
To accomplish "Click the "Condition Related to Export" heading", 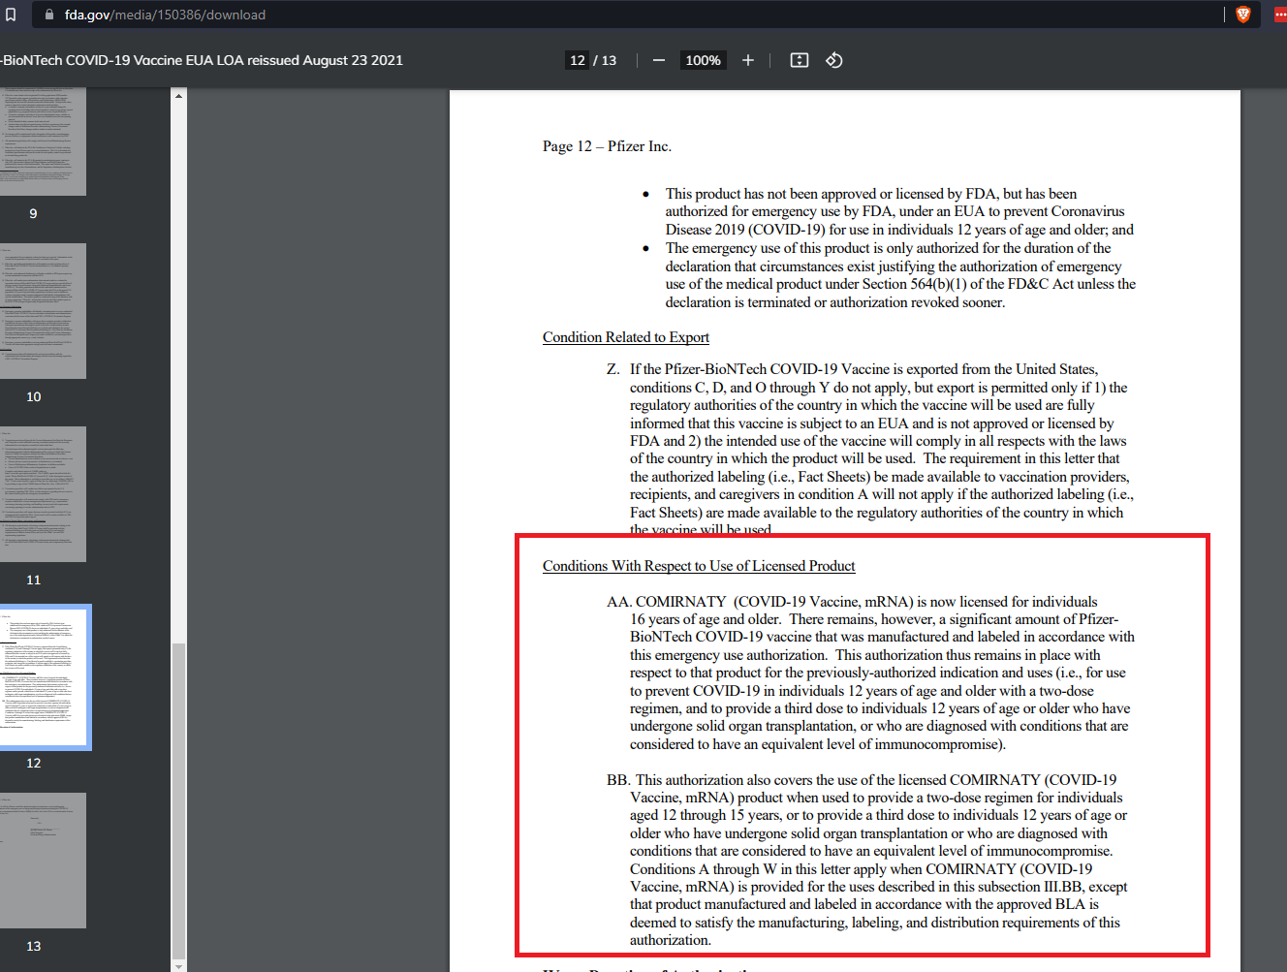I will pos(626,337).
